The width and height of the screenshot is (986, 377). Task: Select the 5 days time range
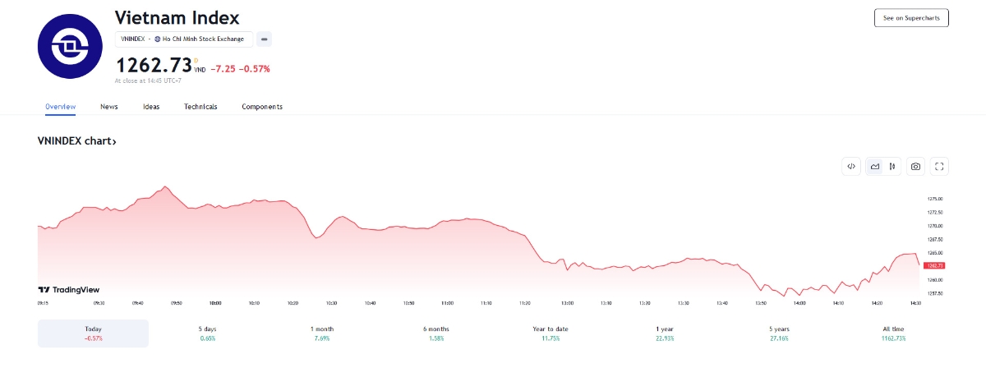click(x=207, y=333)
